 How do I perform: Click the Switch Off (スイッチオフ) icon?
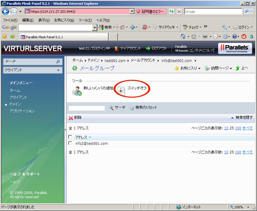(x=121, y=91)
